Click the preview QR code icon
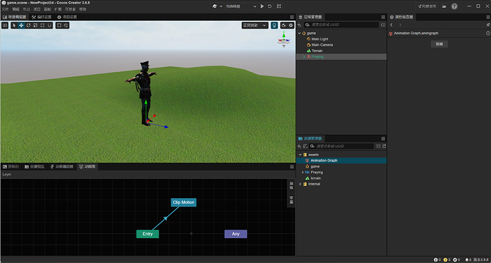Screen dimensions: 491x263 279,6
